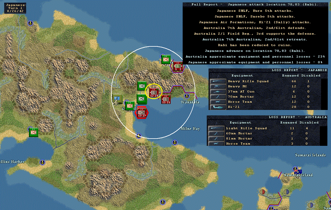This screenshot has width=331, height=210.
Task: Click the Full Report title line
Action: (254, 5)
